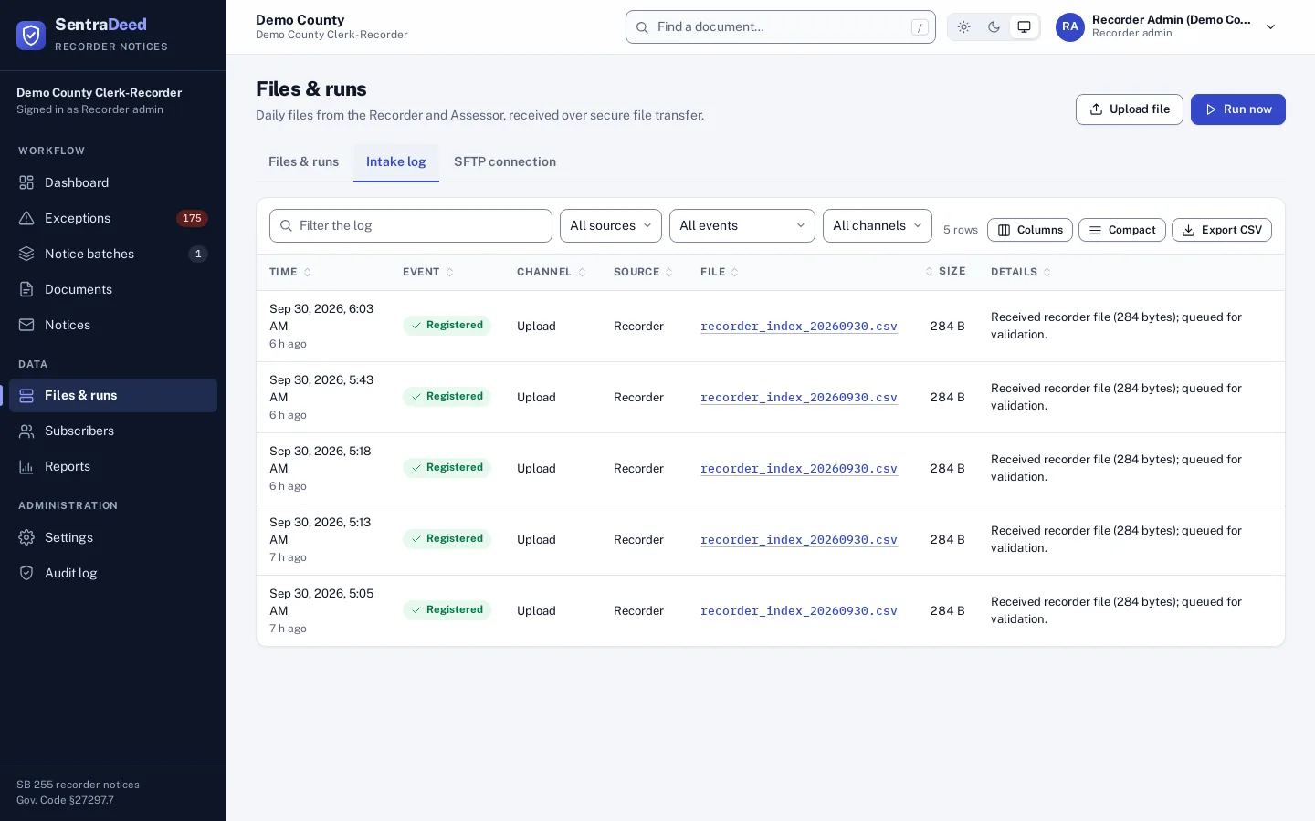Sort by the Size column header
Screen dimensions: 1315x821
pyautogui.click(x=945, y=271)
